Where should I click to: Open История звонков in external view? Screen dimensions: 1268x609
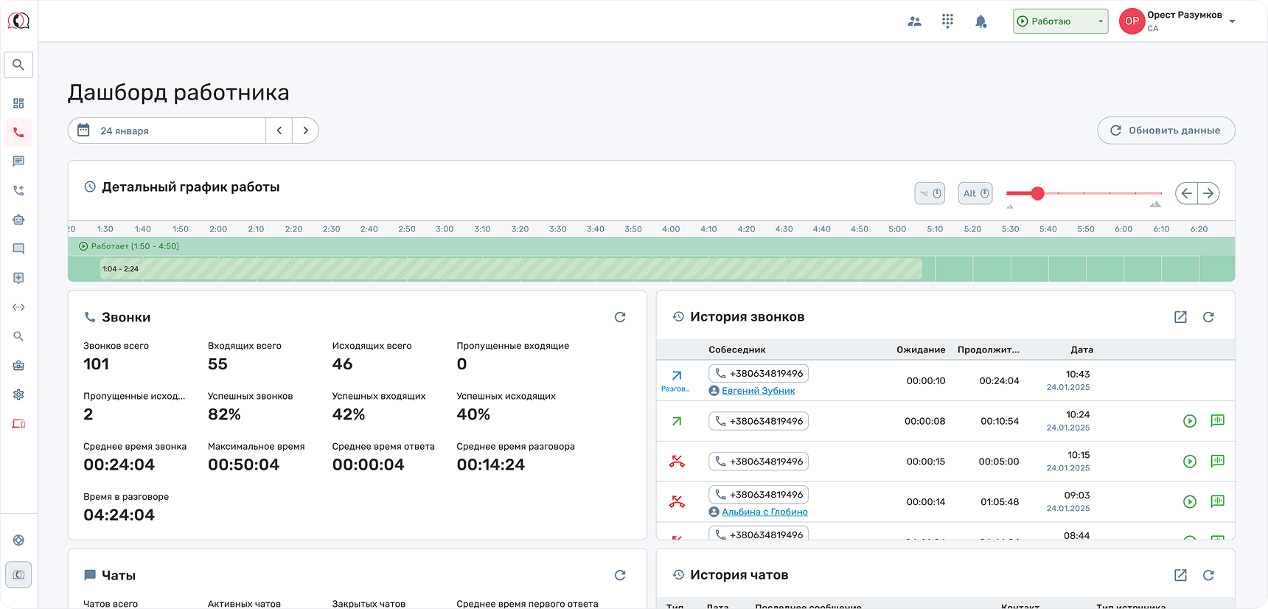coord(1180,317)
